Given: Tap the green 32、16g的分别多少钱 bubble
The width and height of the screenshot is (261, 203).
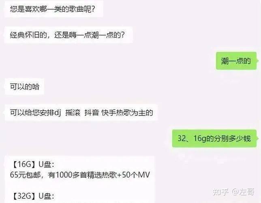Looking at the screenshot, I should (214, 139).
